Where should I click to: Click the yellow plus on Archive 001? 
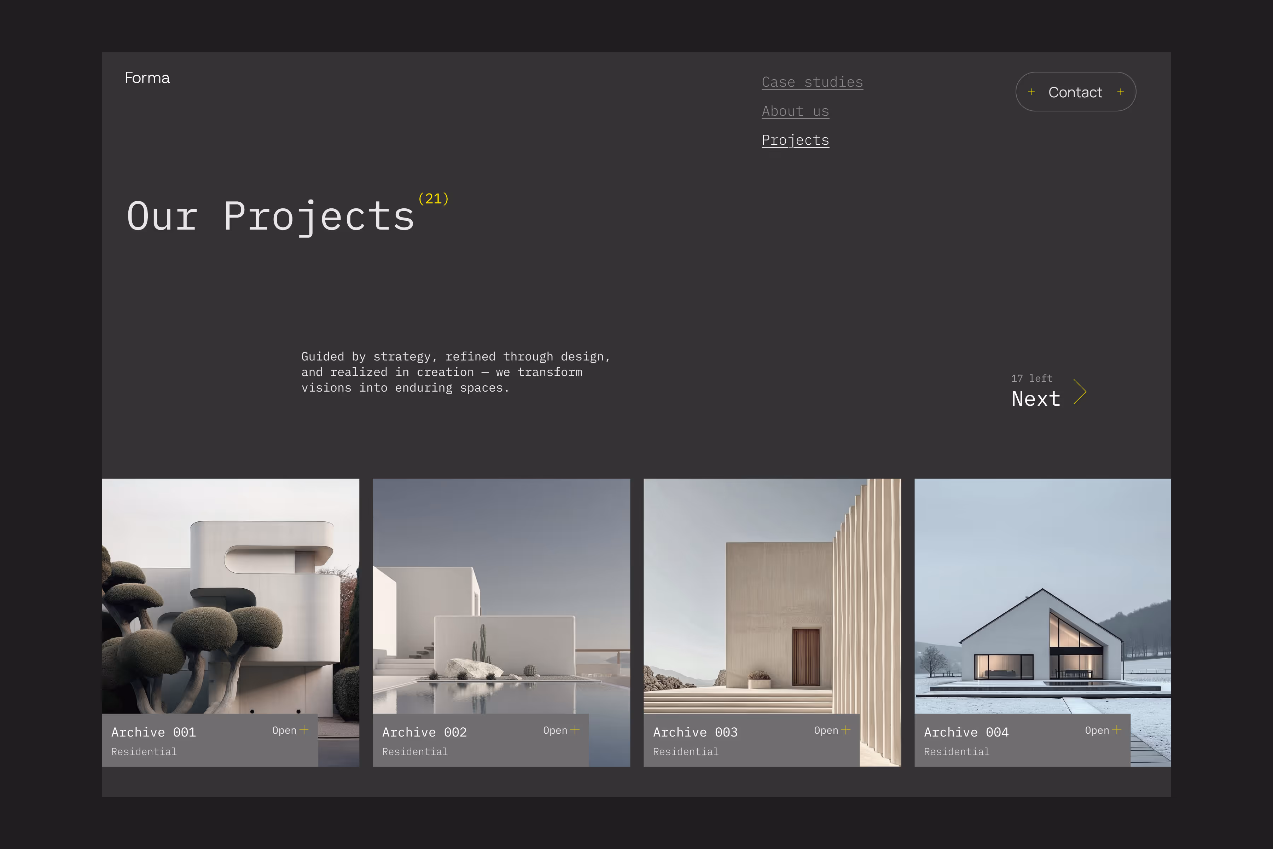click(x=304, y=730)
